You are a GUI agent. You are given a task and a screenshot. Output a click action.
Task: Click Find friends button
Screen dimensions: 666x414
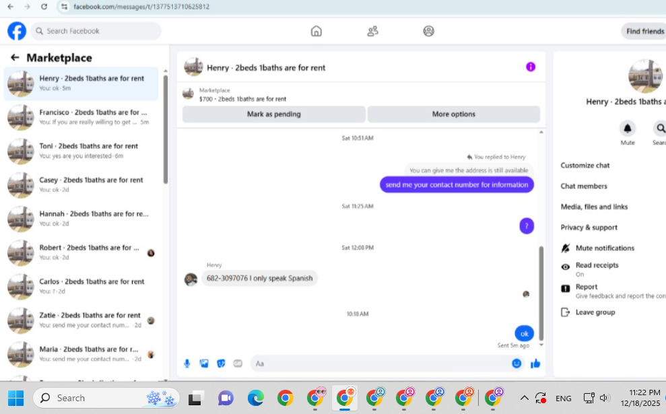coord(644,32)
